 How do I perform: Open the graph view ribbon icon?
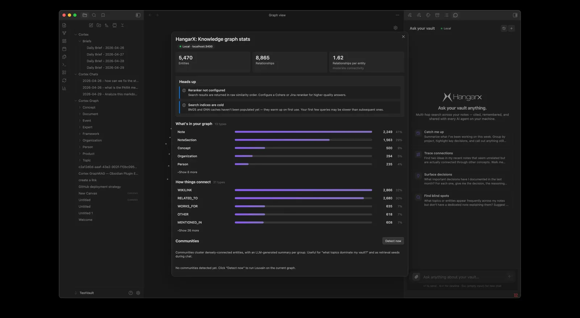pyautogui.click(x=64, y=33)
